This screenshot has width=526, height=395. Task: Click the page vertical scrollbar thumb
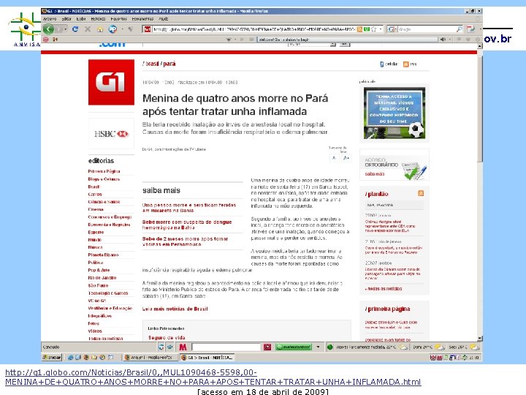click(480, 109)
